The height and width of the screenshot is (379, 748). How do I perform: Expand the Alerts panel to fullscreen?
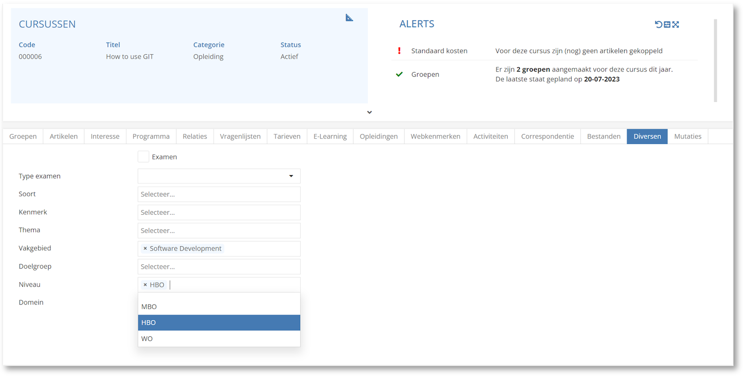[676, 24]
